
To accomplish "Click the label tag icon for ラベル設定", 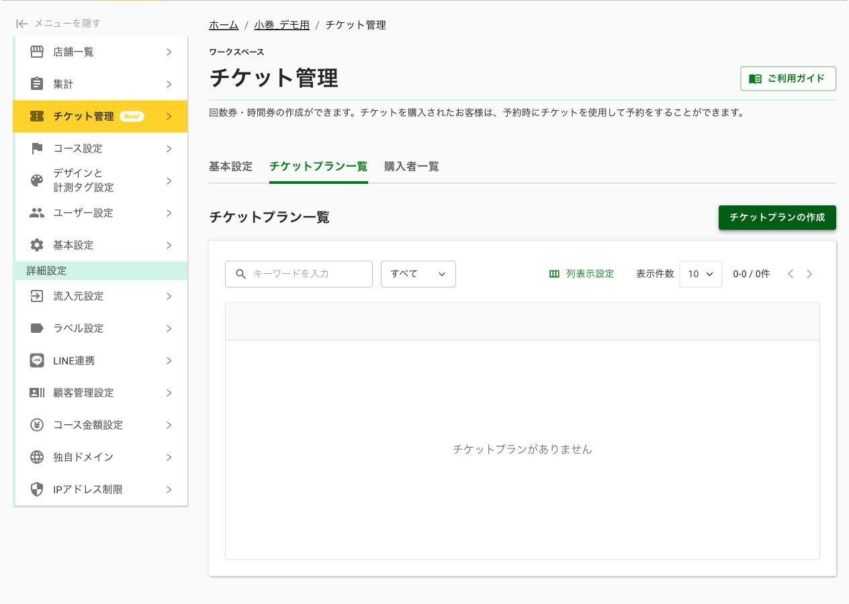I will coord(37,328).
